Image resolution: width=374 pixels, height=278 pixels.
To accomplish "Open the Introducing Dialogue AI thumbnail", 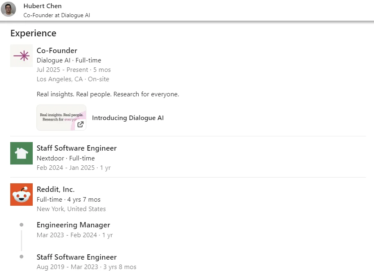I will pyautogui.click(x=61, y=118).
